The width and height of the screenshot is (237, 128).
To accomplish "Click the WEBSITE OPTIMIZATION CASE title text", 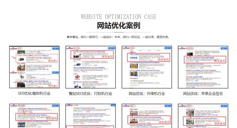I will [x=119, y=17].
